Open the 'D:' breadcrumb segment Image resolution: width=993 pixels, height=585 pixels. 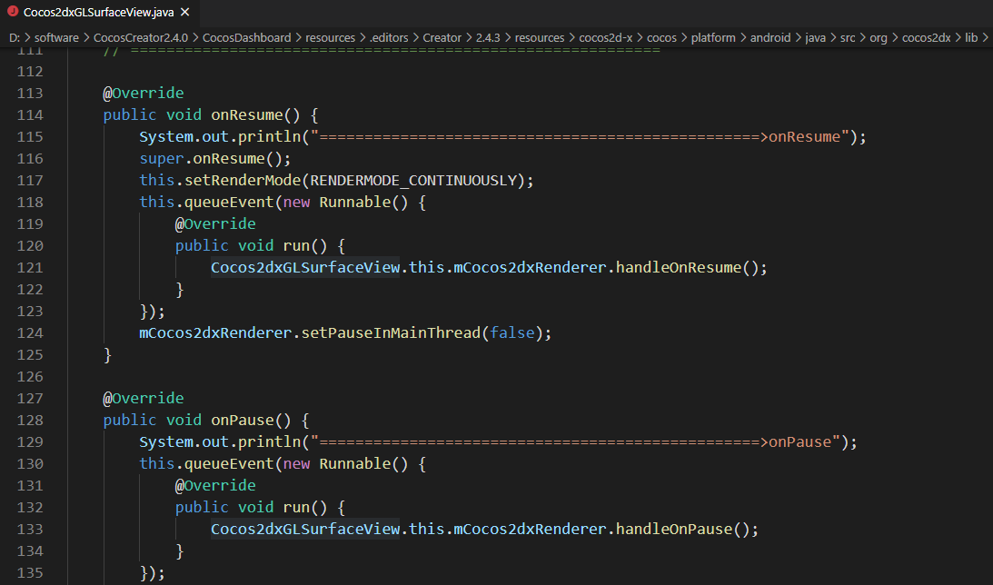coord(14,38)
